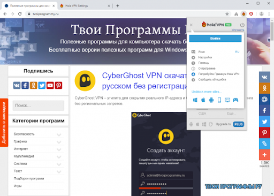Click the YouTube icon in Подпишись widget

pyautogui.click(x=50, y=86)
